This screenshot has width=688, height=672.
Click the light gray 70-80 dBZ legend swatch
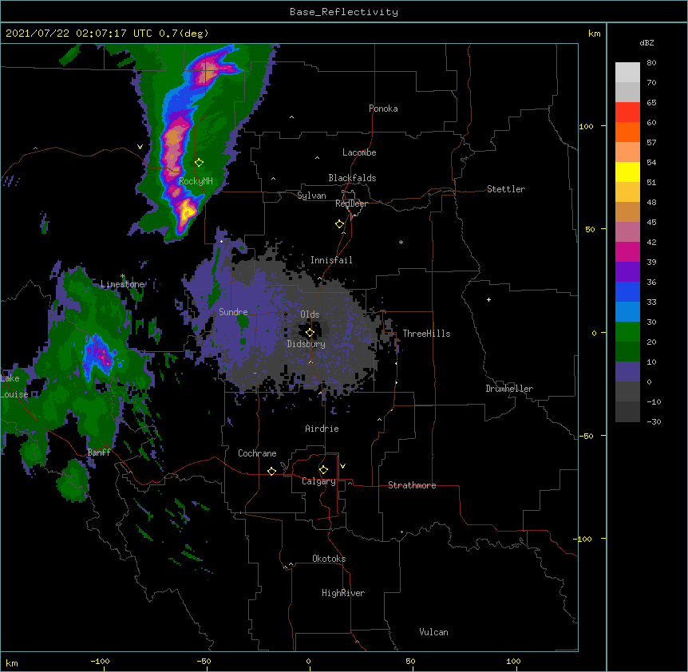627,73
